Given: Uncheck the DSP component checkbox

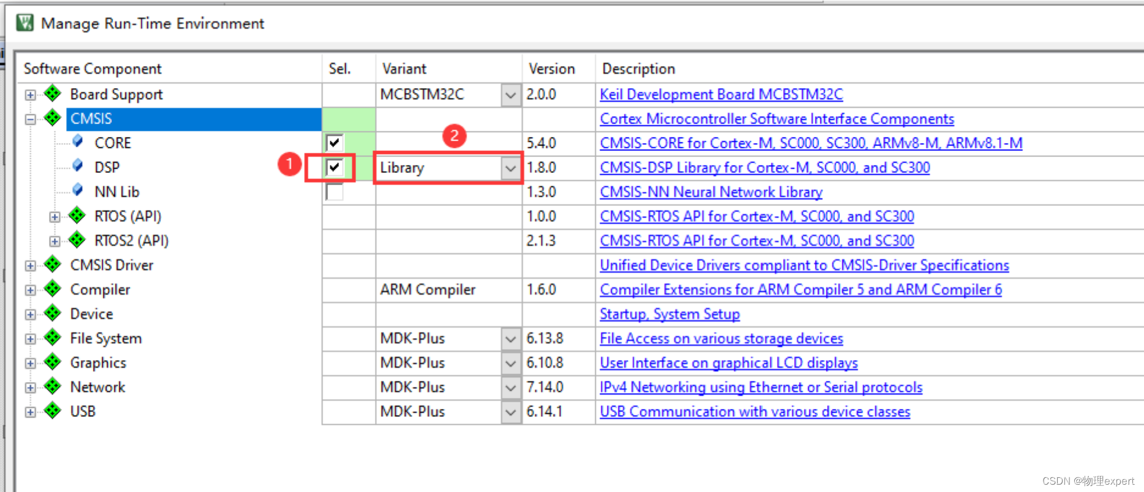Looking at the screenshot, I should (334, 167).
